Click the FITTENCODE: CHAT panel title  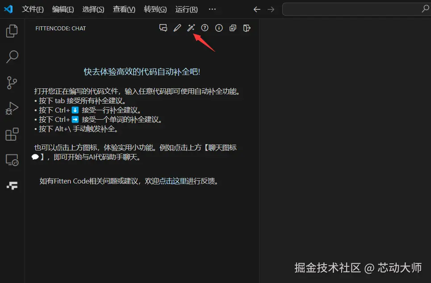click(60, 28)
